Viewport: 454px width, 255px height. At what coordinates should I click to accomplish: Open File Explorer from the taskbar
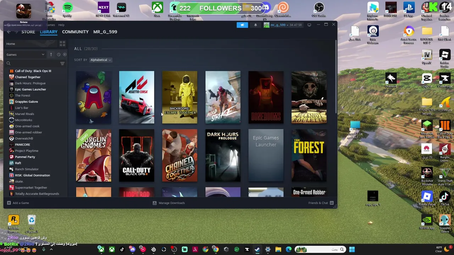[x=278, y=250]
